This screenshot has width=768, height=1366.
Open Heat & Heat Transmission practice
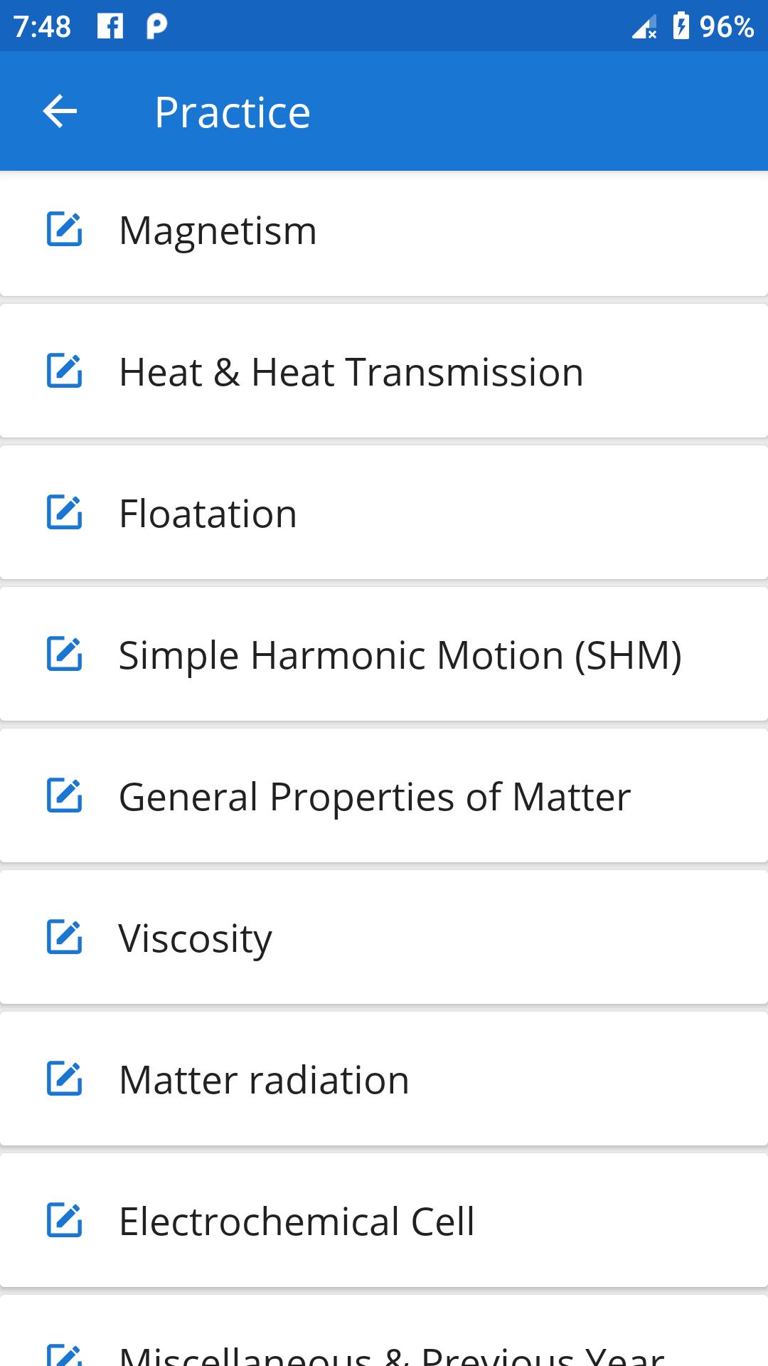[351, 372]
